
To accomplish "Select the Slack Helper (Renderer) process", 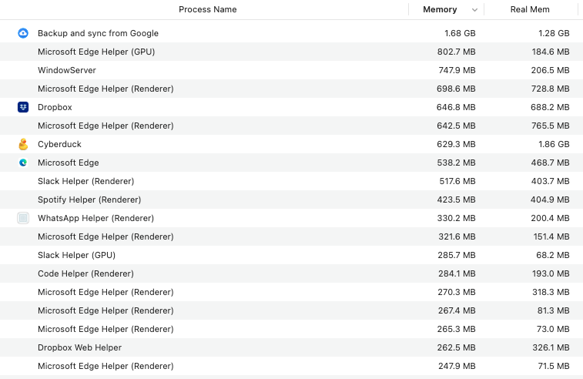I will point(291,181).
